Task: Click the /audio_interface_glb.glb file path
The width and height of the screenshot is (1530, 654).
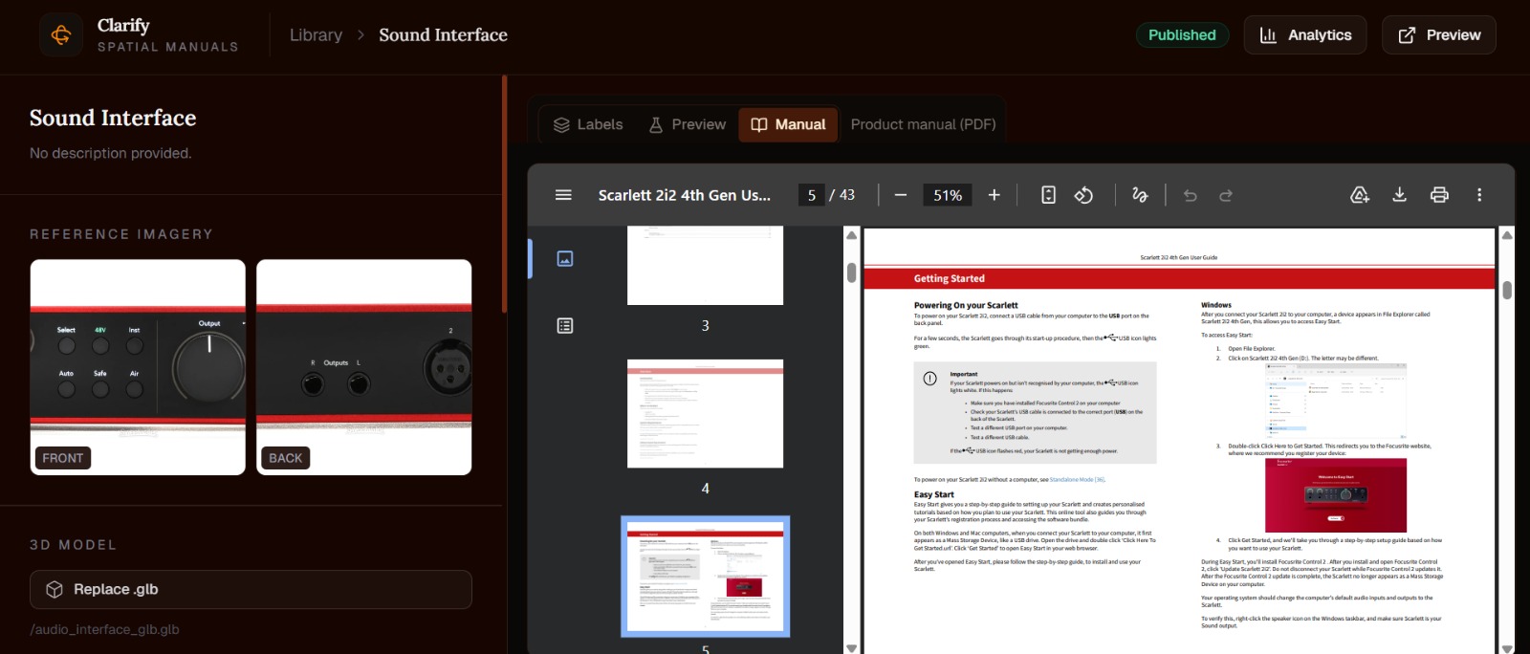Action: (104, 629)
